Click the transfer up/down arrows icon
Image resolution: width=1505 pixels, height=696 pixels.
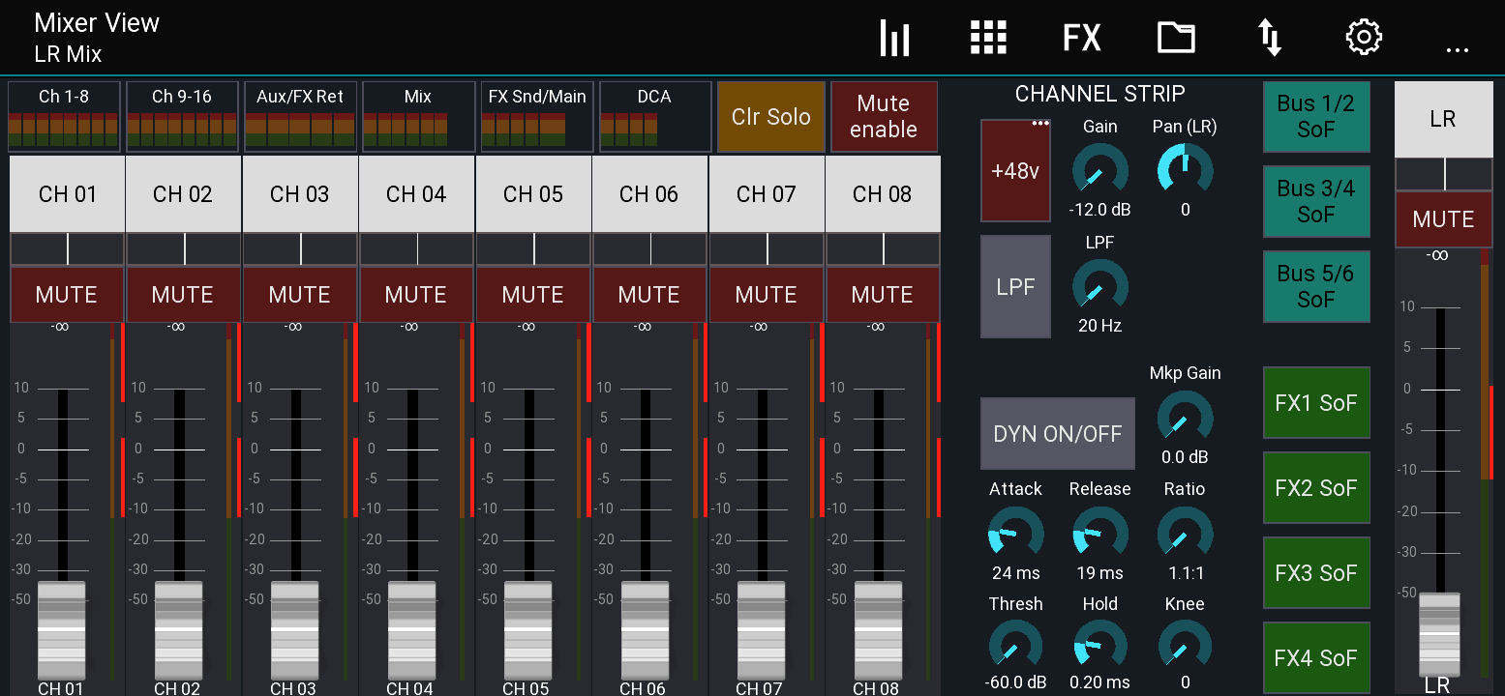(x=1269, y=37)
